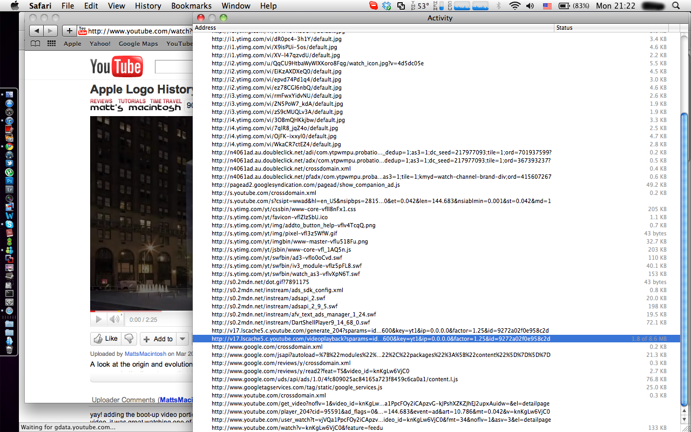The height and width of the screenshot is (432, 691).
Task: Open iTunes from the Dock
Action: click(9, 120)
